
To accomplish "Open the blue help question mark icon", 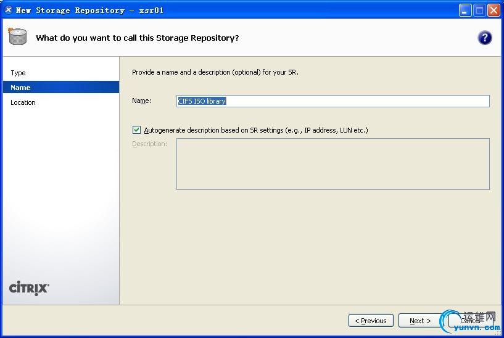I will tap(484, 38).
